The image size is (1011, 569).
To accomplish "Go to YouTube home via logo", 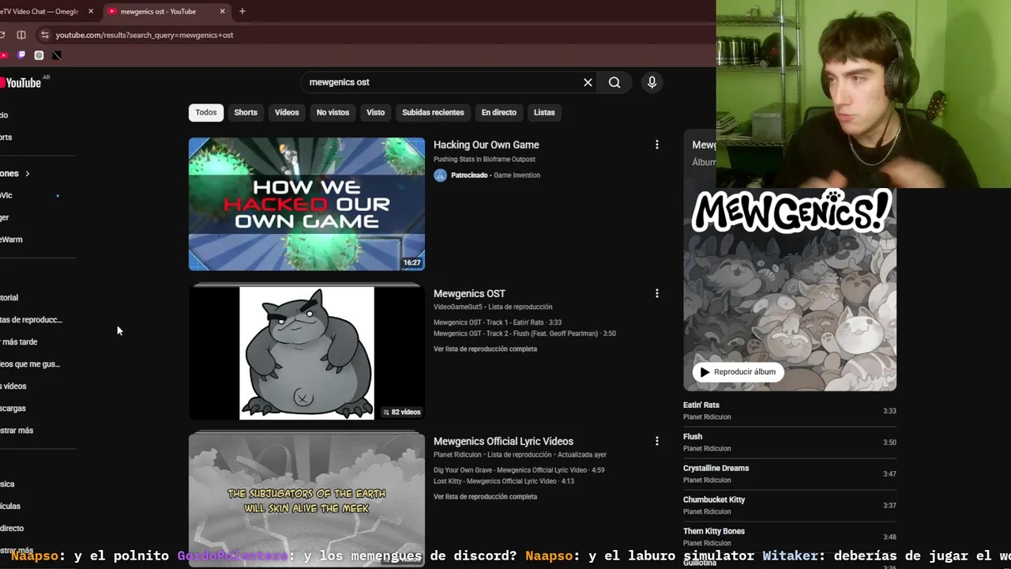I will click(21, 82).
